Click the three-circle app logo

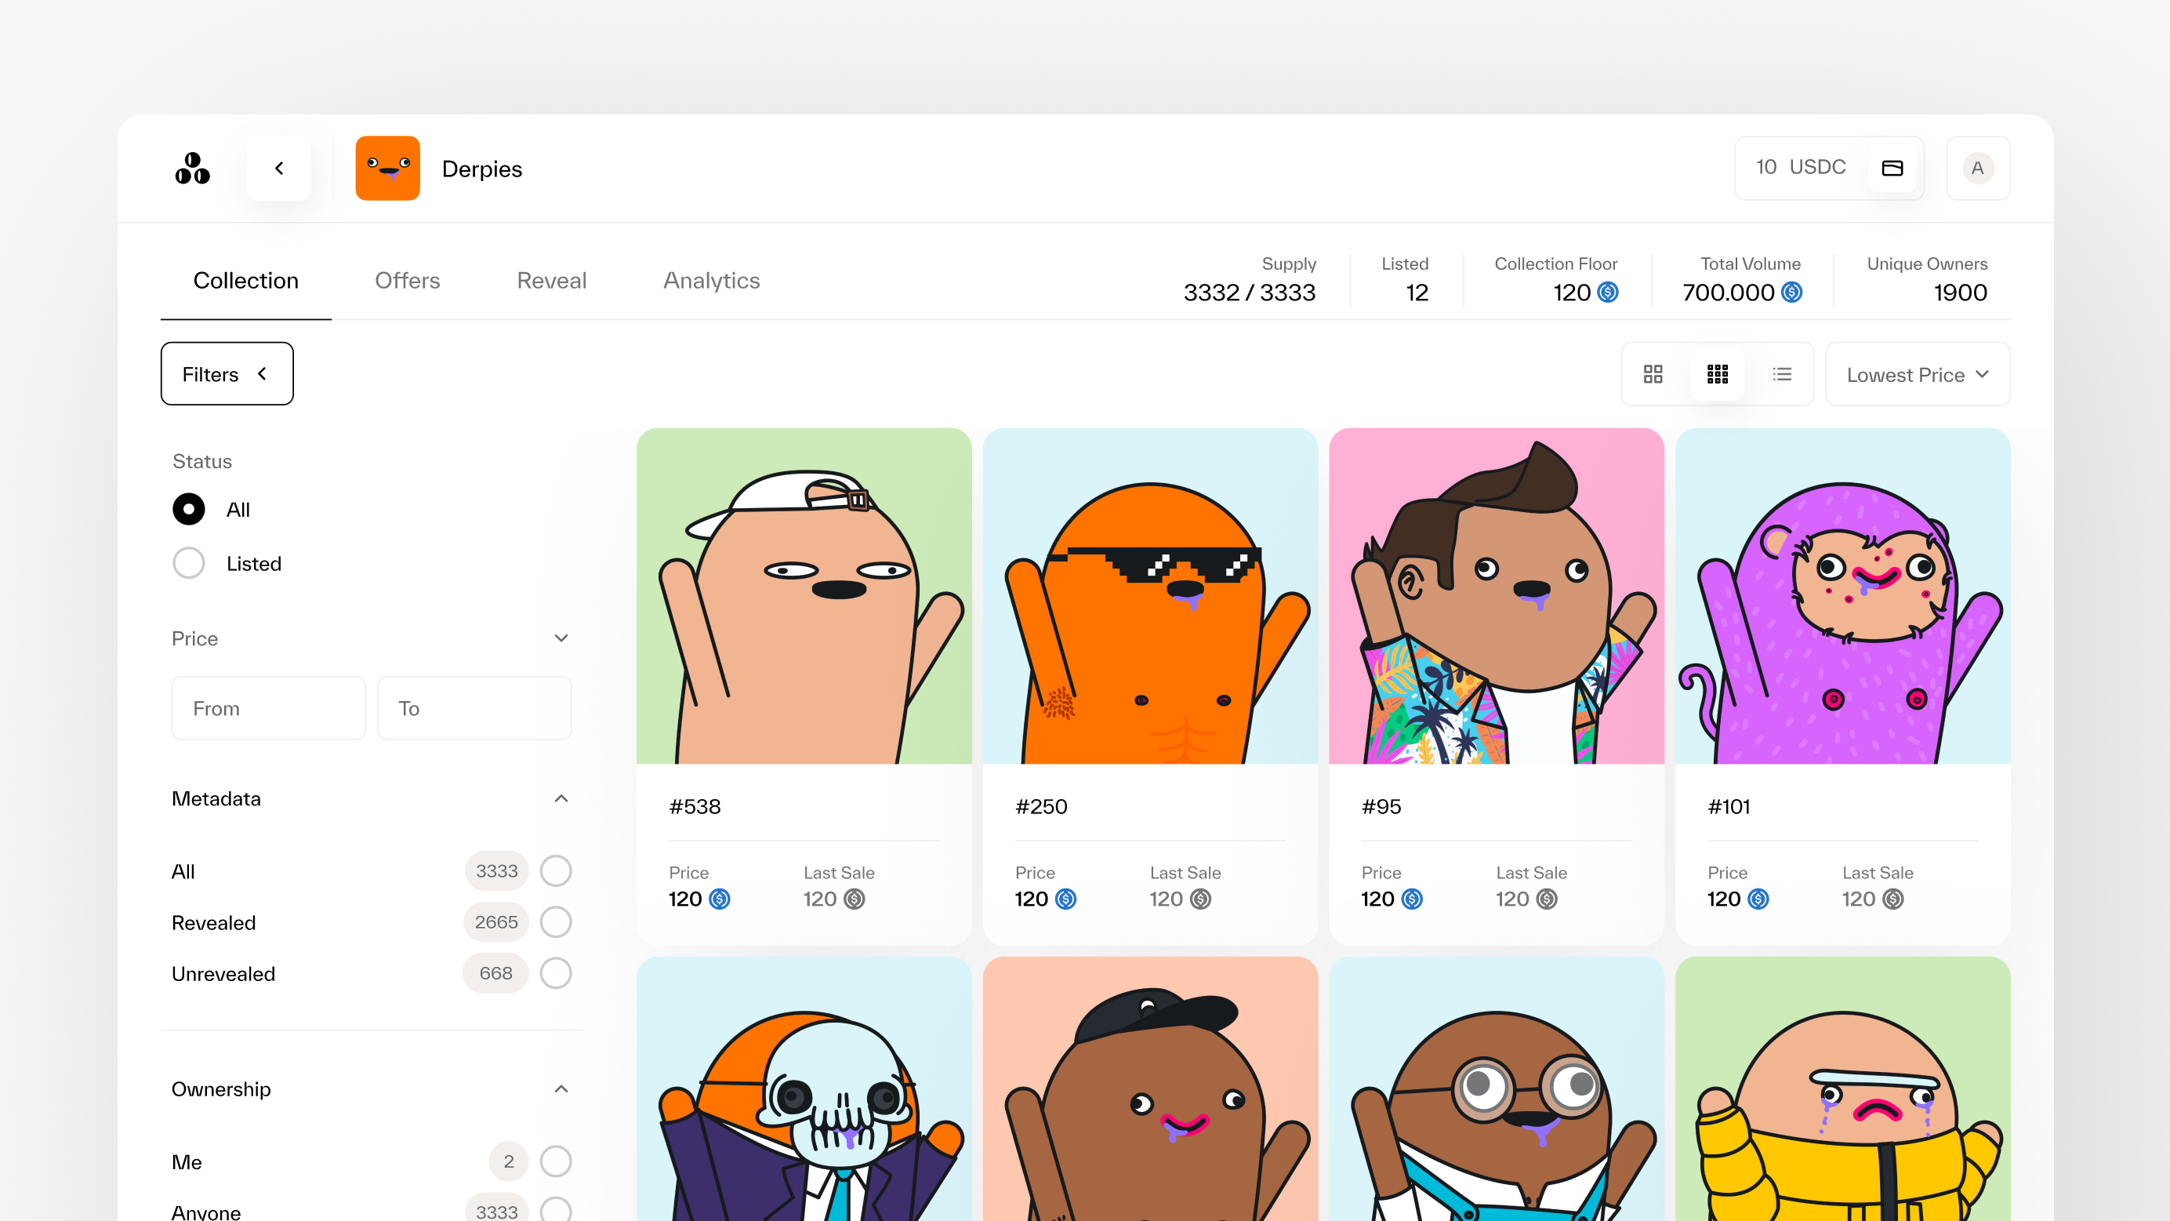coord(192,169)
